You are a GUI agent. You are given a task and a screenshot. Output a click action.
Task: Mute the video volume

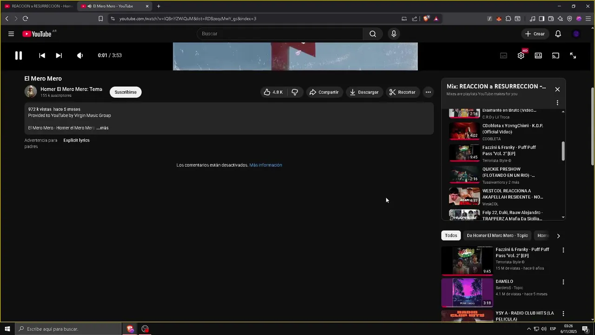(x=80, y=55)
